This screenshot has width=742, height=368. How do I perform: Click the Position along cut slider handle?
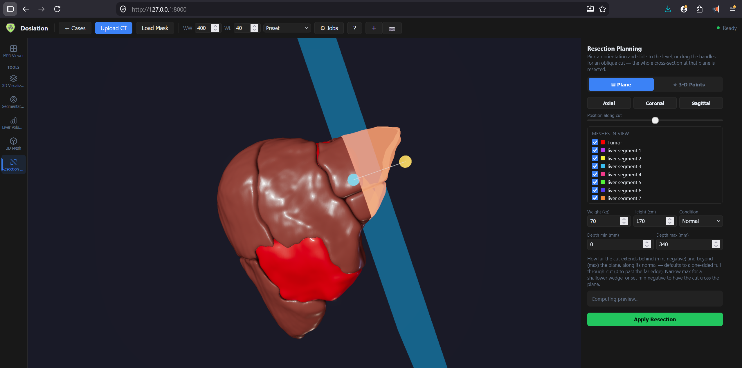tap(655, 120)
